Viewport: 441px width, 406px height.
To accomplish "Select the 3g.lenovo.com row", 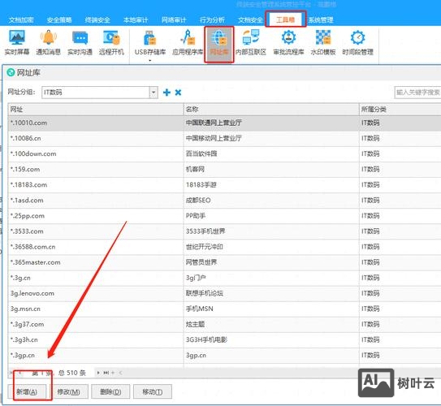I will point(224,293).
